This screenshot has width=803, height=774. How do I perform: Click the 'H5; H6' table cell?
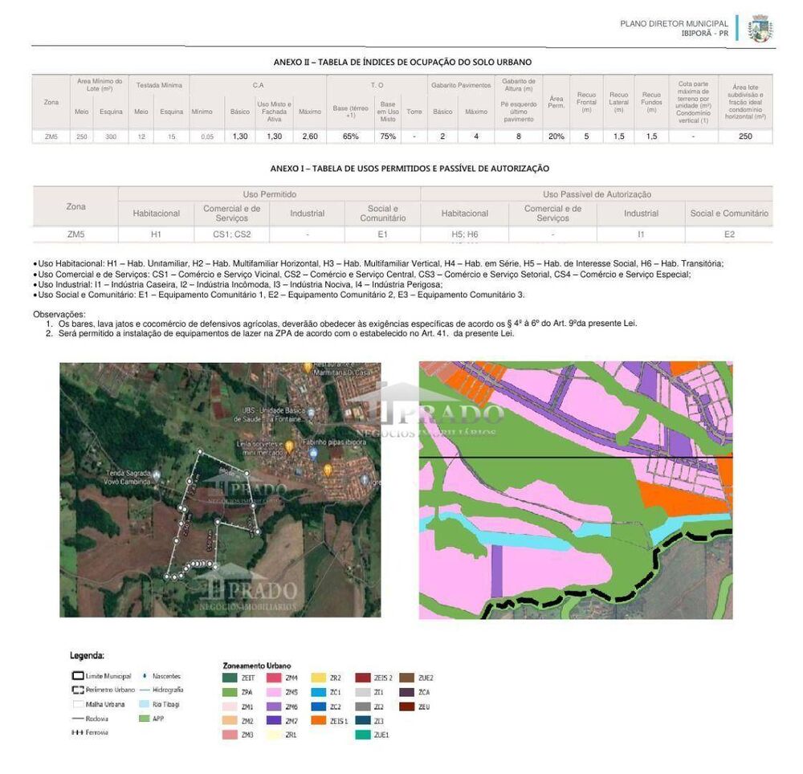coord(464,234)
